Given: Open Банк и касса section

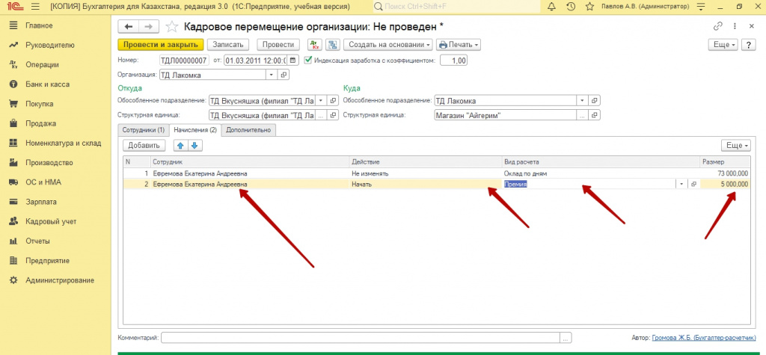Looking at the screenshot, I should pyautogui.click(x=47, y=84).
